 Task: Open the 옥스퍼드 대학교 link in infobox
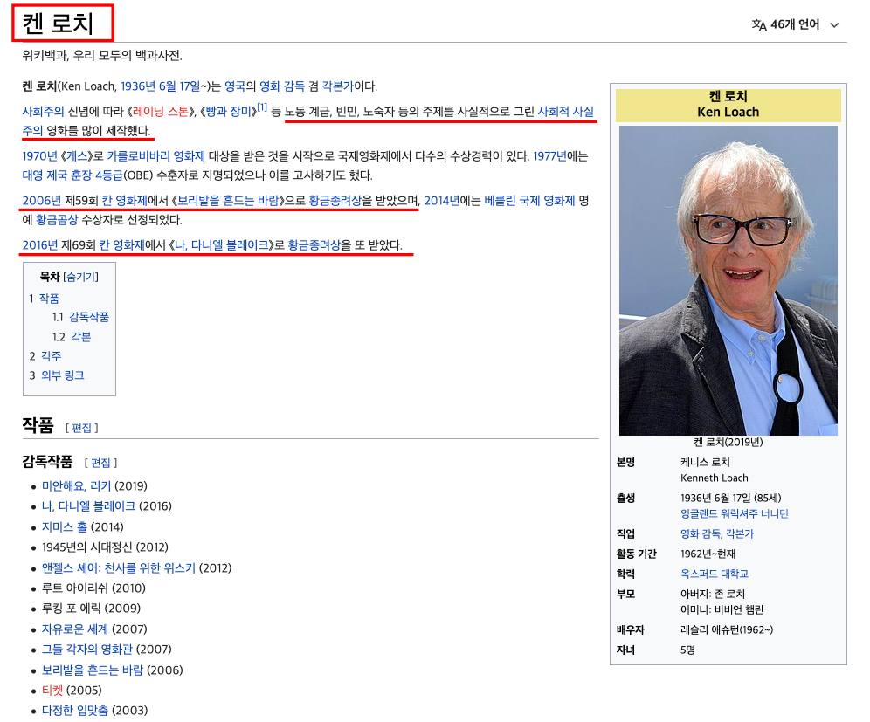715,574
